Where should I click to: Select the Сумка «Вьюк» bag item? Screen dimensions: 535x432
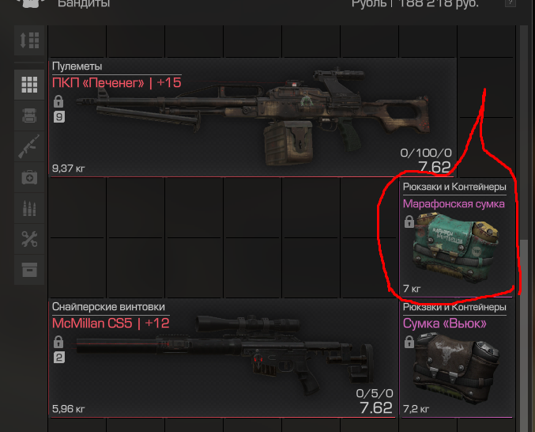point(458,358)
